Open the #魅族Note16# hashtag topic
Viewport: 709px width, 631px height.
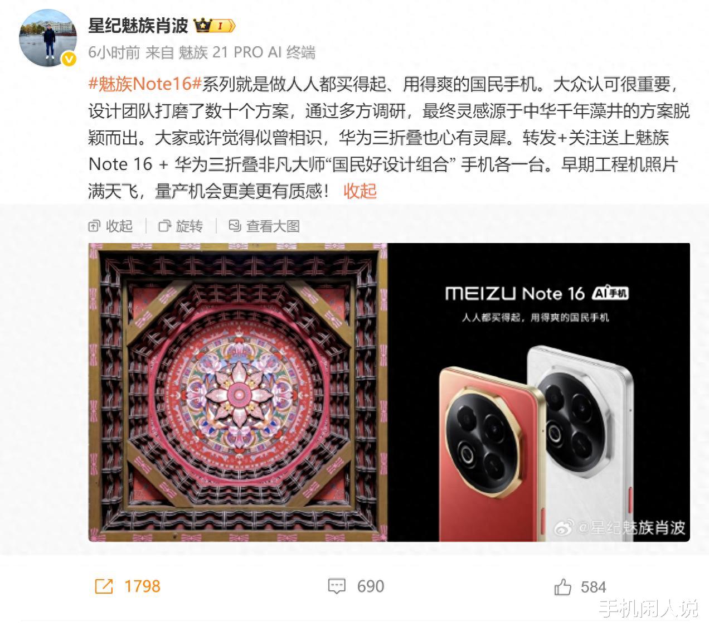(x=145, y=84)
